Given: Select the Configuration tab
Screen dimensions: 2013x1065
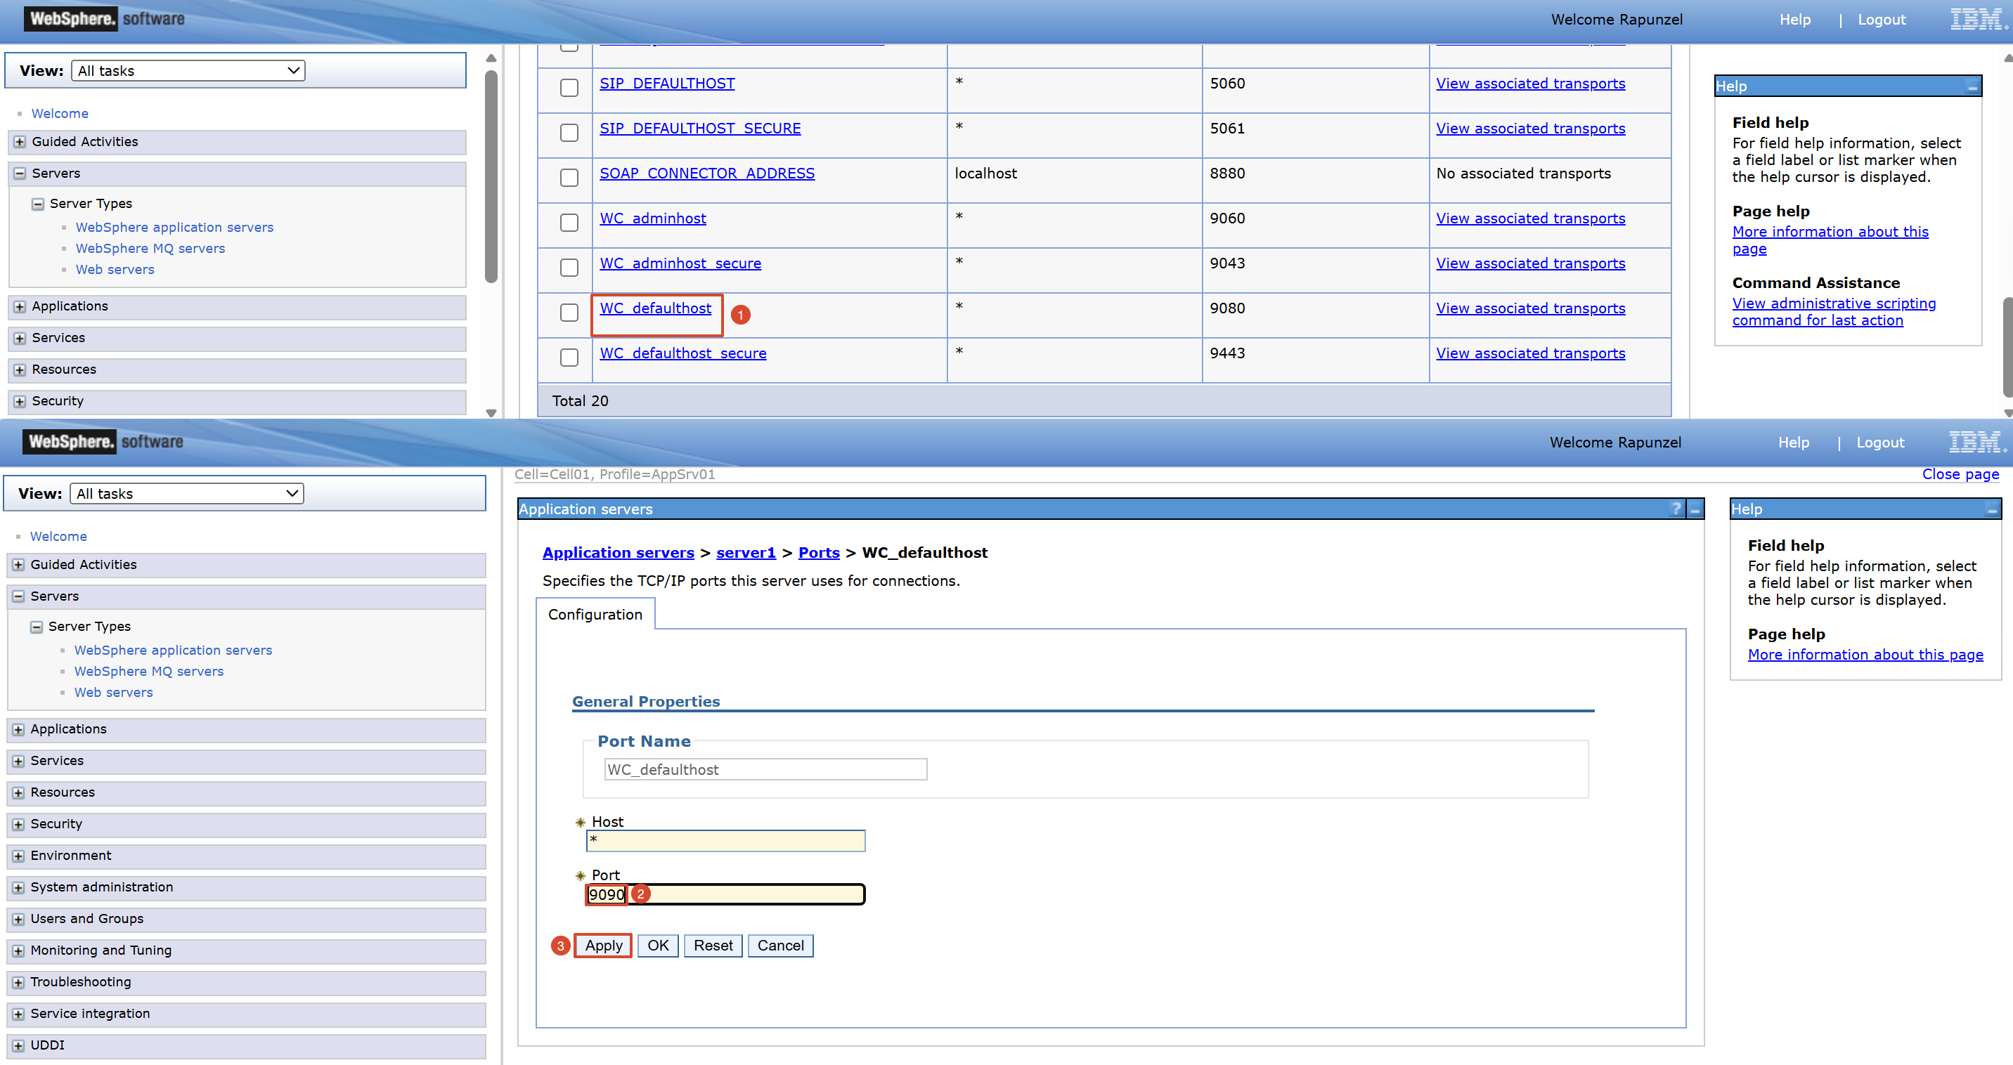Looking at the screenshot, I should tap(595, 615).
